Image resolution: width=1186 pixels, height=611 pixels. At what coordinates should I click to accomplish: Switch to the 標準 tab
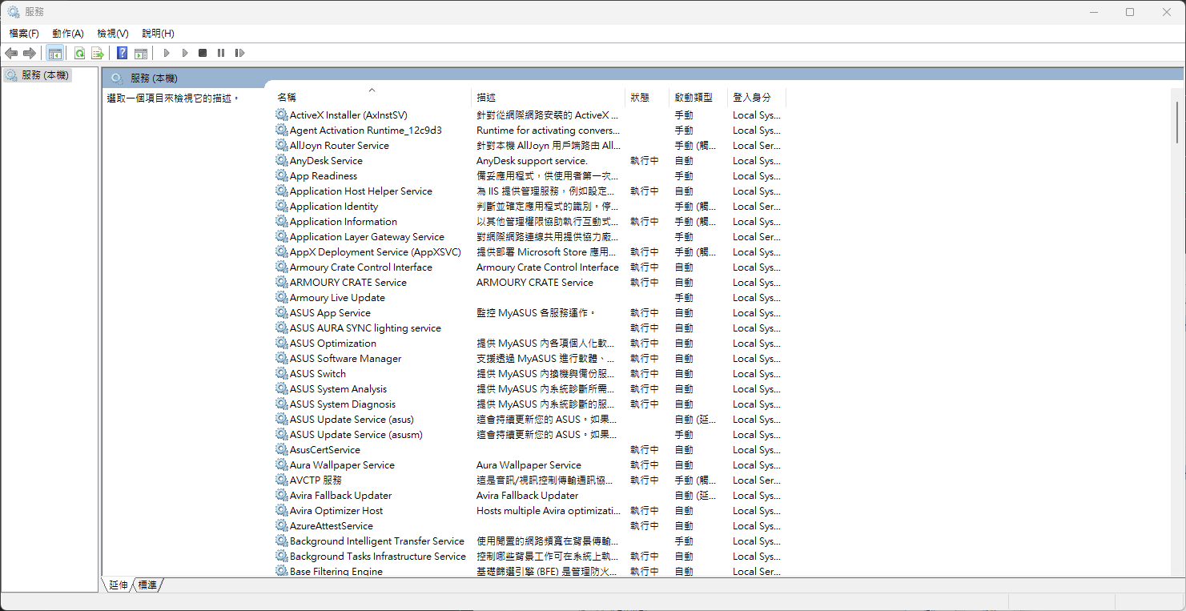147,585
